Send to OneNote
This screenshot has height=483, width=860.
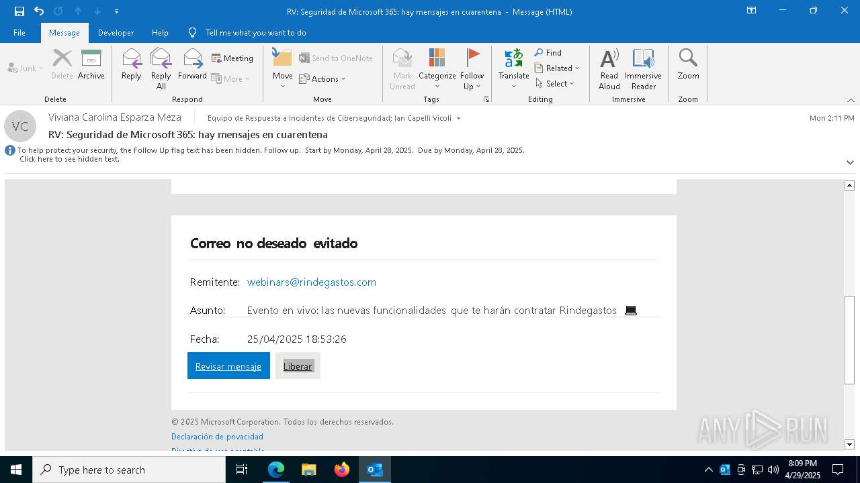(336, 58)
